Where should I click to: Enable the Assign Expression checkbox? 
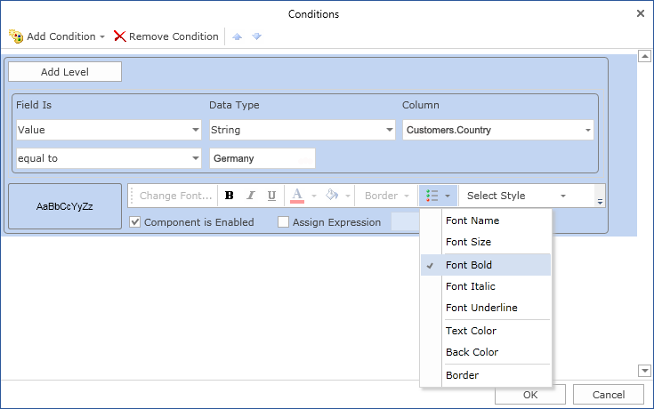[x=284, y=222]
